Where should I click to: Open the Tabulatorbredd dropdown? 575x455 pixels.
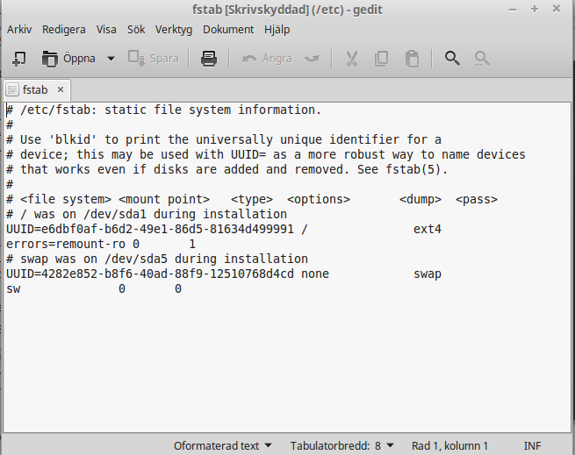[x=341, y=446]
